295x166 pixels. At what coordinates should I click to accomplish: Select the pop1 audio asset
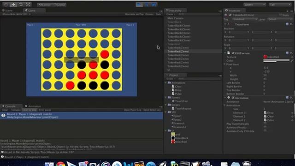(x=177, y=116)
